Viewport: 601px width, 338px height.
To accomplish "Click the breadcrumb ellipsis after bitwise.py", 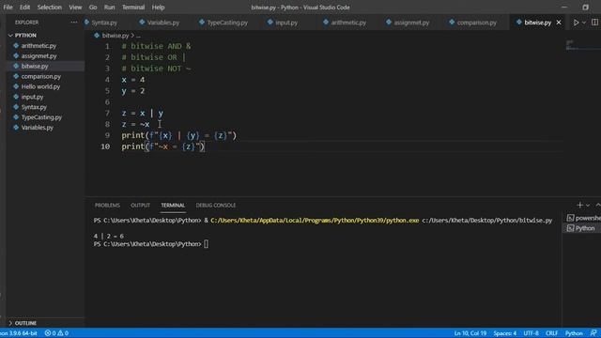I will coord(138,36).
